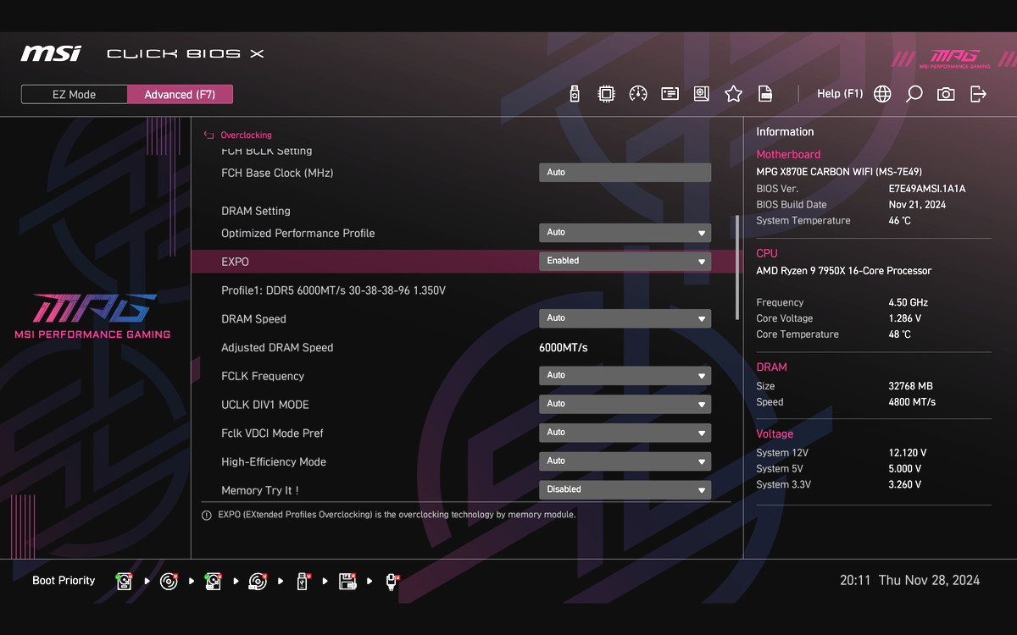The height and width of the screenshot is (635, 1017).
Task: Click the log file document icon
Action: click(x=765, y=94)
